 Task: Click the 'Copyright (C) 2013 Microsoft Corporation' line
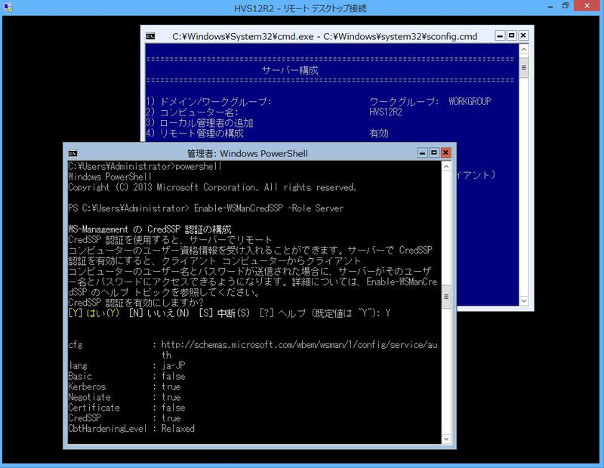coord(212,187)
